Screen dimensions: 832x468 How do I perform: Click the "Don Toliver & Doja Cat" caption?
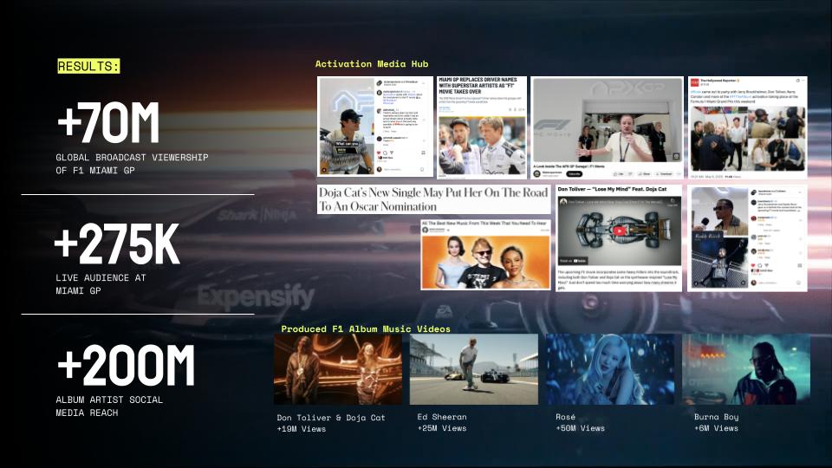(331, 418)
